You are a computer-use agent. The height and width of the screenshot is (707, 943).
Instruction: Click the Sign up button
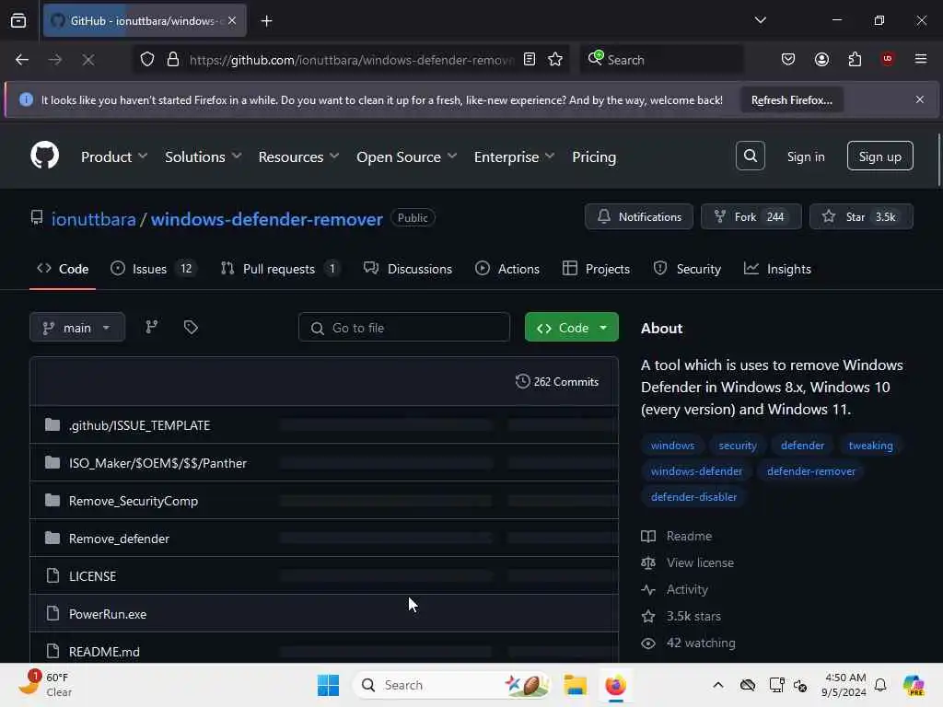pyautogui.click(x=879, y=156)
